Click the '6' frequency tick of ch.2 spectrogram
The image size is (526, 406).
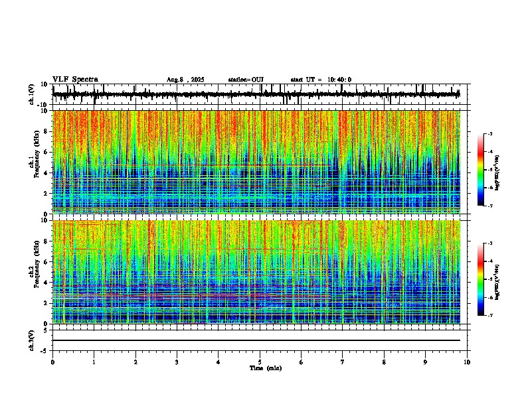pos(46,261)
